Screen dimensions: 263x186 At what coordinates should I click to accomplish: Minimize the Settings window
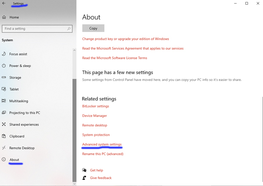[235, 4]
